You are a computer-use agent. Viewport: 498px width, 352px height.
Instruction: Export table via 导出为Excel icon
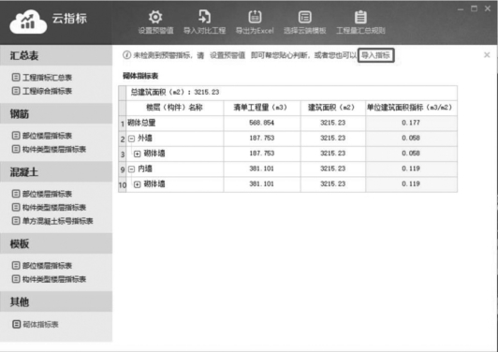tap(255, 17)
